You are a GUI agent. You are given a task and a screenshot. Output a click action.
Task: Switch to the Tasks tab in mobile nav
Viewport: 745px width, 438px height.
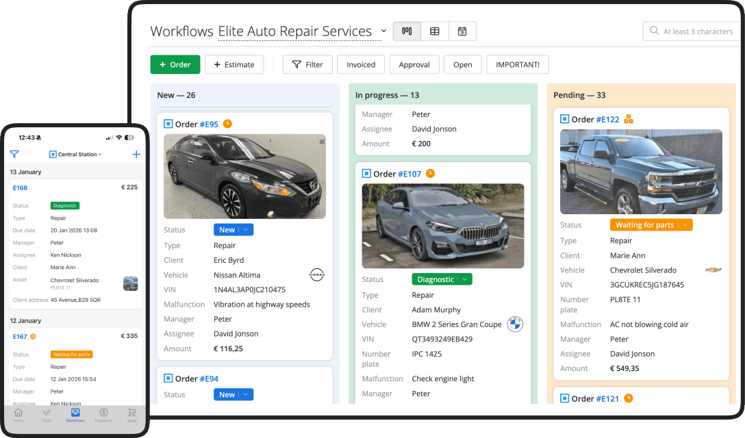[x=47, y=414]
